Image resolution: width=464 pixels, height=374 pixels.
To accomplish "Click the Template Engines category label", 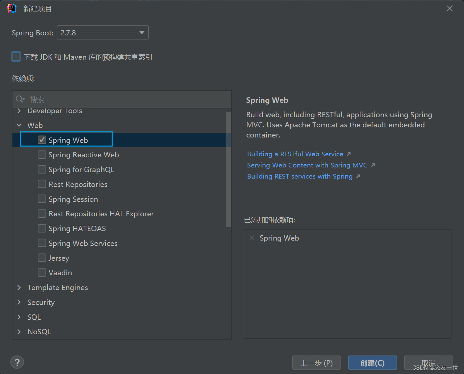I will (58, 287).
